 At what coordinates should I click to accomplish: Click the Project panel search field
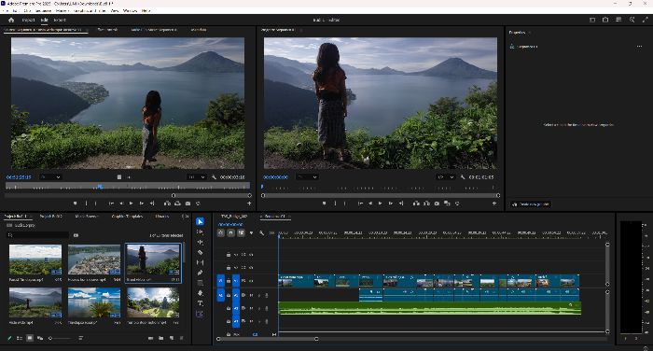[38, 235]
